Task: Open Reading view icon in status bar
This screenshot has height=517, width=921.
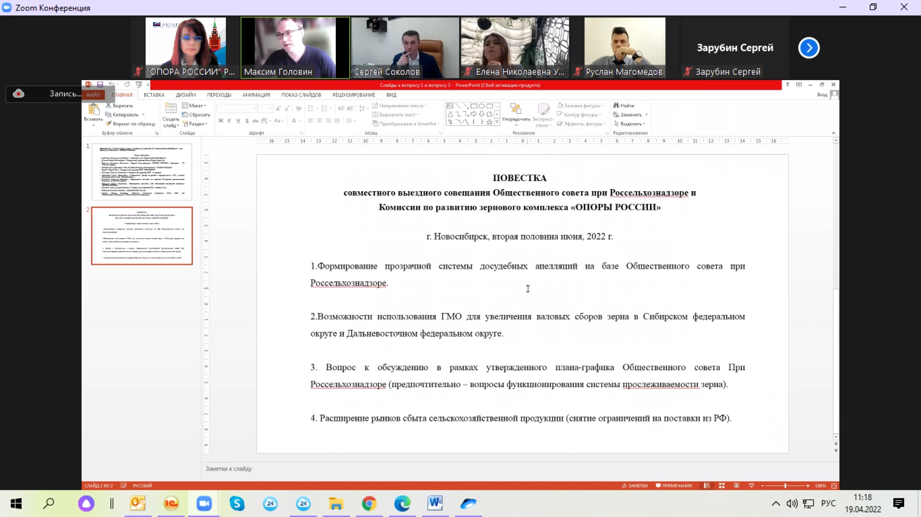Action: point(736,485)
